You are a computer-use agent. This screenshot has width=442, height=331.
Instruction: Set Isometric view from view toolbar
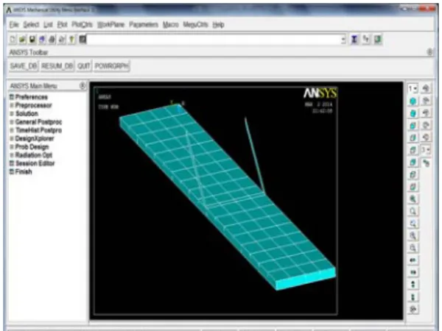(413, 102)
